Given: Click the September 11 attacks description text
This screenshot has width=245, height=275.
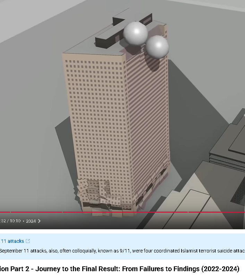Looking at the screenshot, I should (x=122, y=251).
